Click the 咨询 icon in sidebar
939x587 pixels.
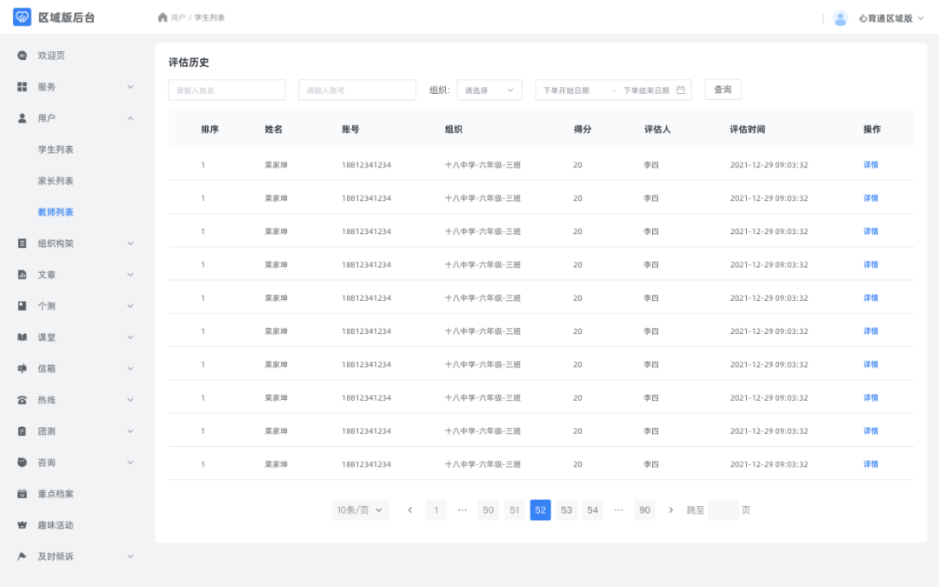tap(22, 462)
